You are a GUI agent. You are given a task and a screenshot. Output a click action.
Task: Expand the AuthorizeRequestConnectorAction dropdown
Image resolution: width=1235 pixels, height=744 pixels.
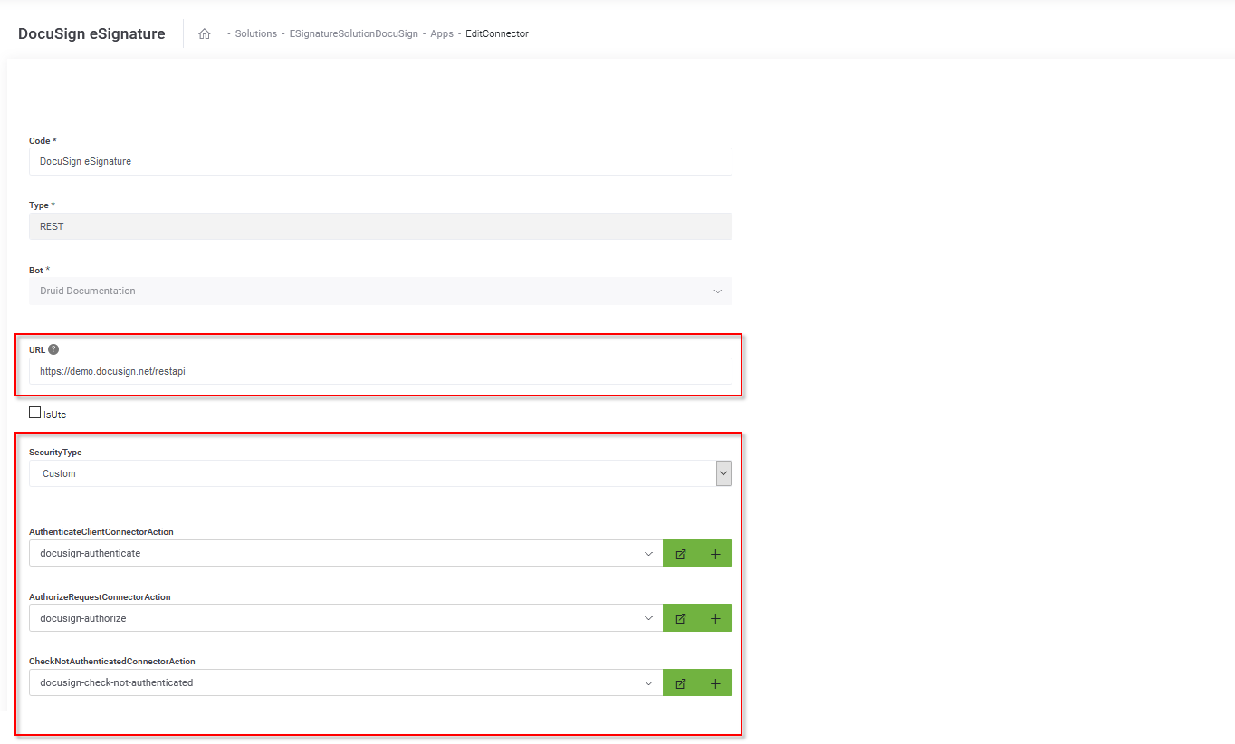point(648,617)
